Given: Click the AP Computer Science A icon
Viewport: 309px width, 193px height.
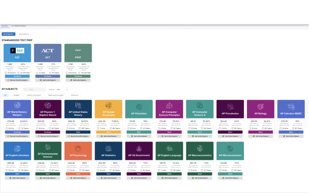Looking at the screenshot, I should [x=200, y=105].
